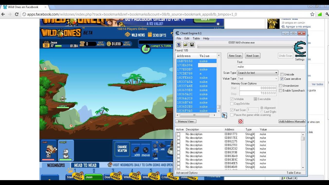Click the Get More treats button
This screenshot has height=185, width=329.
coord(100,44)
